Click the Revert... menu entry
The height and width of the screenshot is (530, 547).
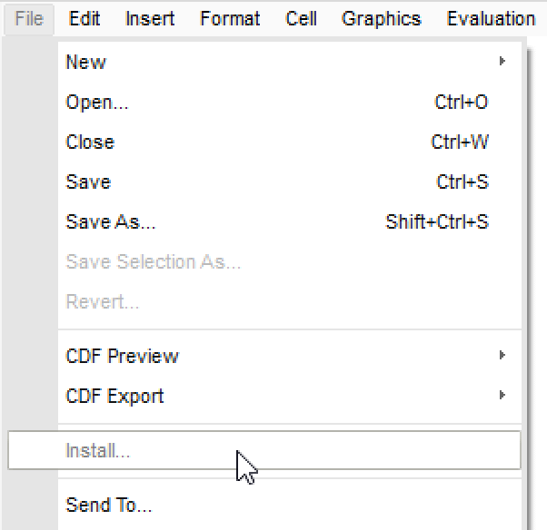(103, 302)
